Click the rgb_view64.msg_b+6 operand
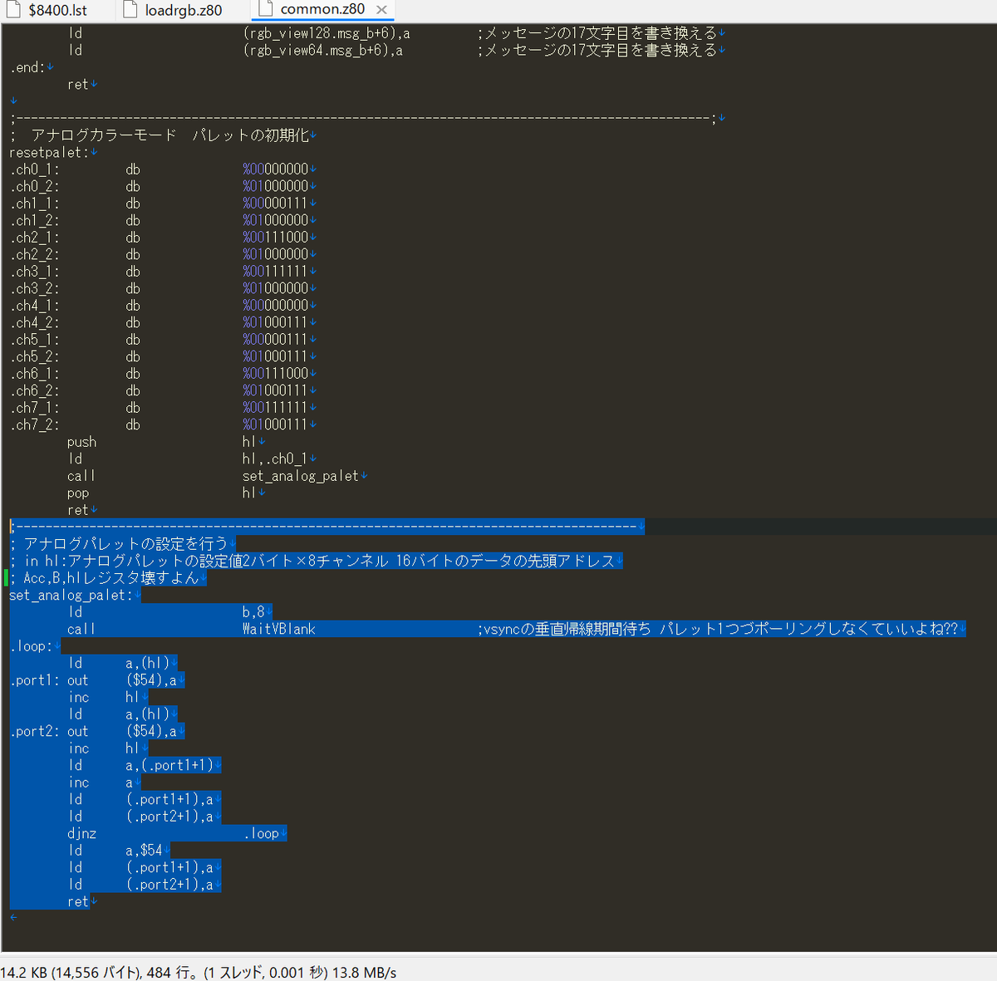This screenshot has height=981, width=997. (x=323, y=50)
